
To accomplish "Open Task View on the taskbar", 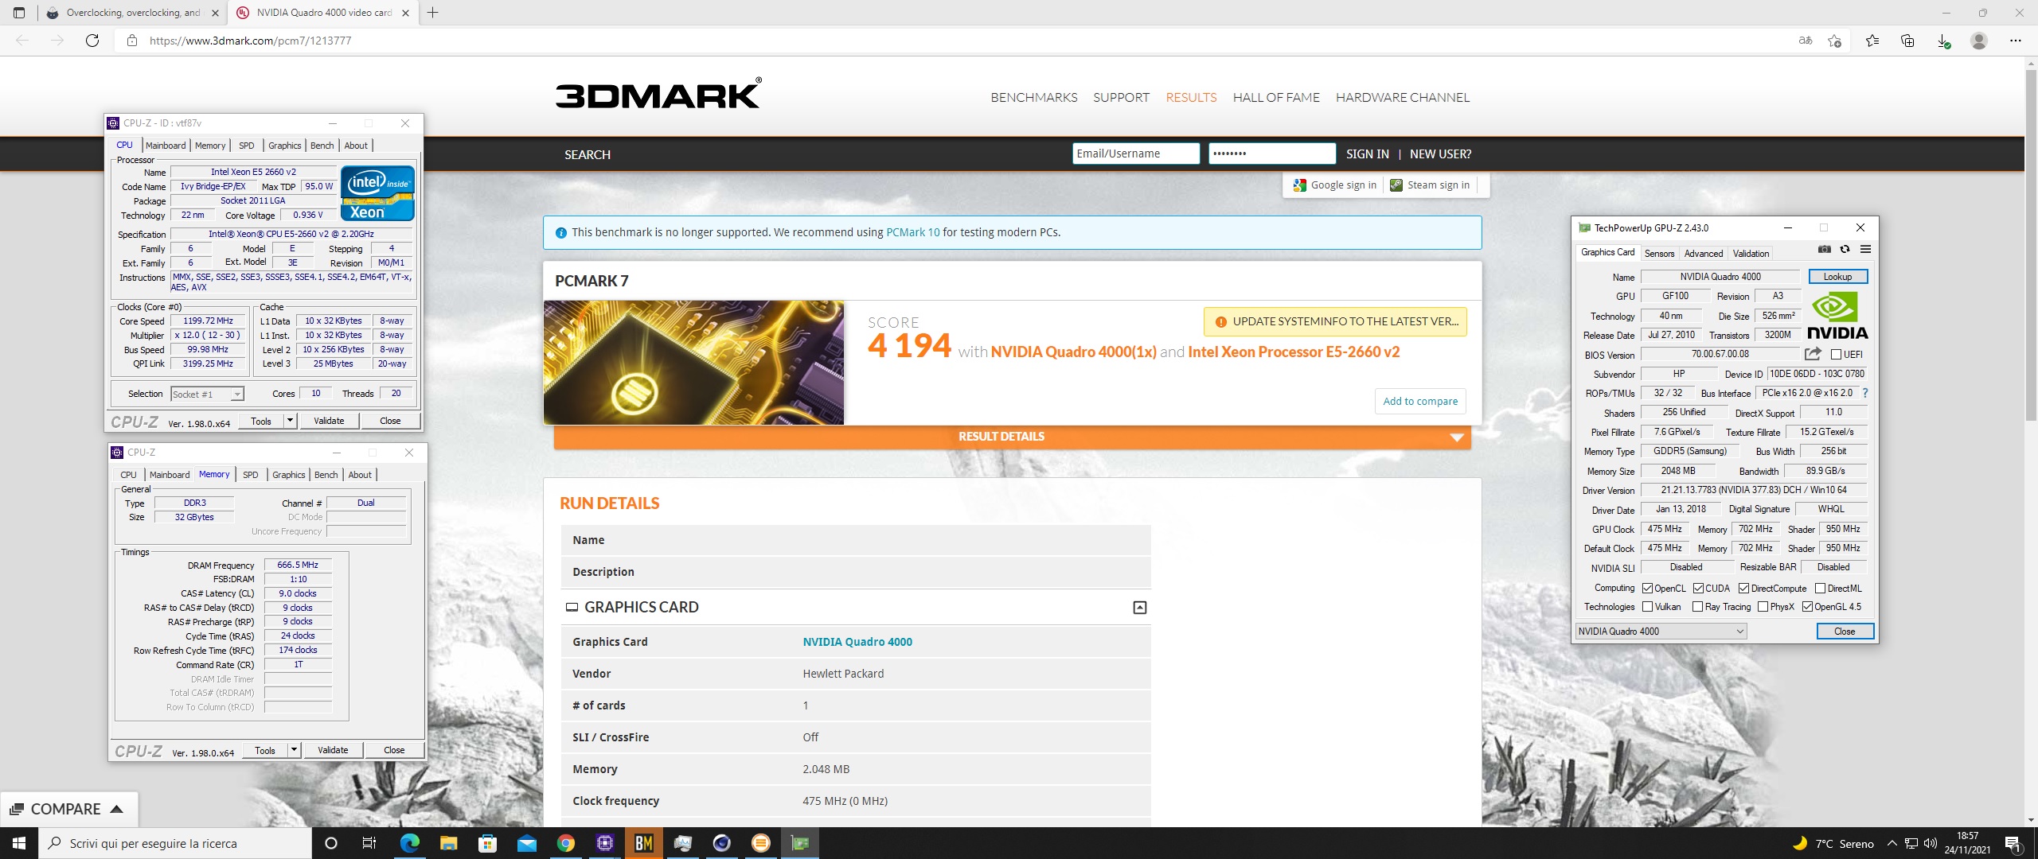I will coord(369,843).
